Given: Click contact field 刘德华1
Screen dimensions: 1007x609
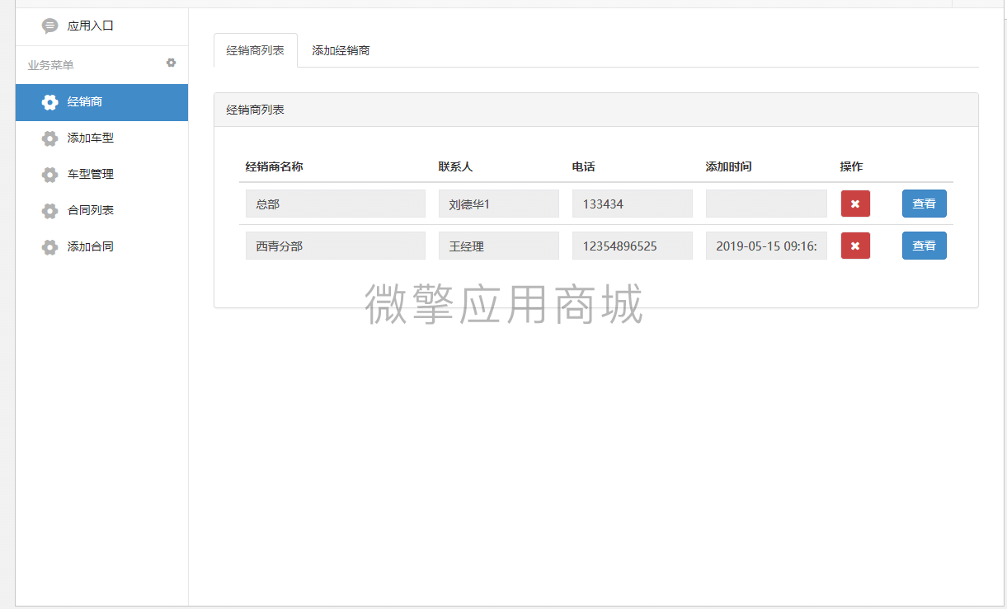Looking at the screenshot, I should click(x=499, y=204).
